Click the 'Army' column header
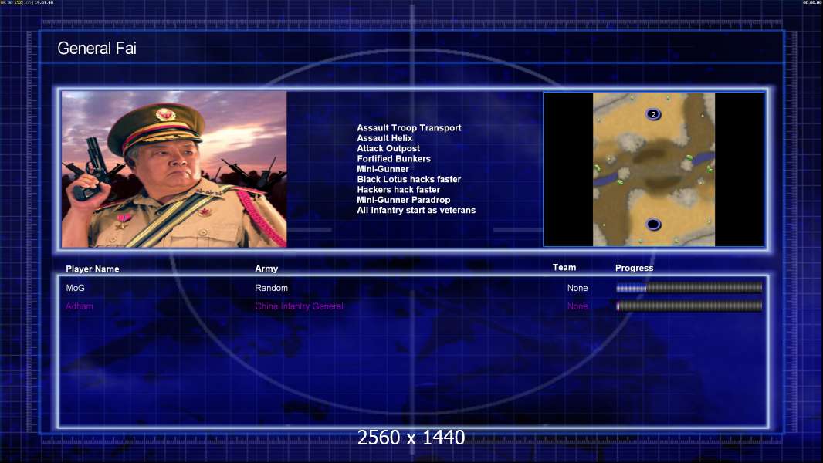Image resolution: width=823 pixels, height=463 pixels. point(266,269)
